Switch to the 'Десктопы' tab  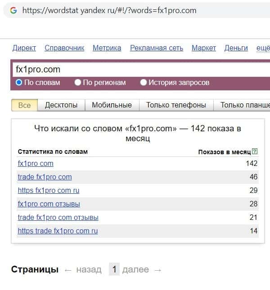[x=61, y=105]
